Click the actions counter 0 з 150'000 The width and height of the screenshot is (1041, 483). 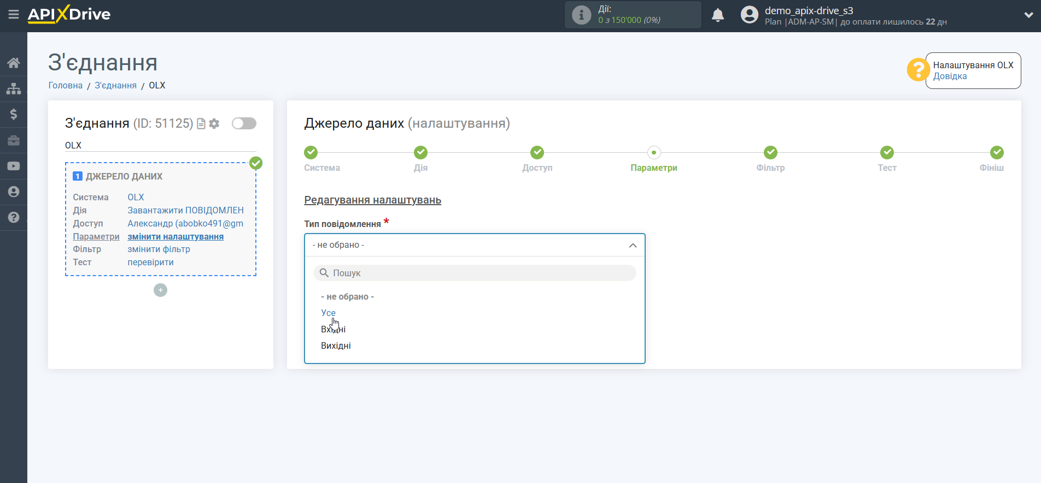click(x=629, y=20)
